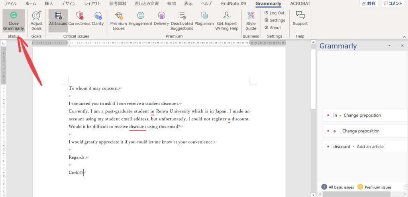Open Grammarly Settings
The height and width of the screenshot is (197, 408).
(275, 20)
